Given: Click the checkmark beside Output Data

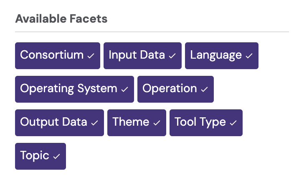Looking at the screenshot, I should 95,123.
